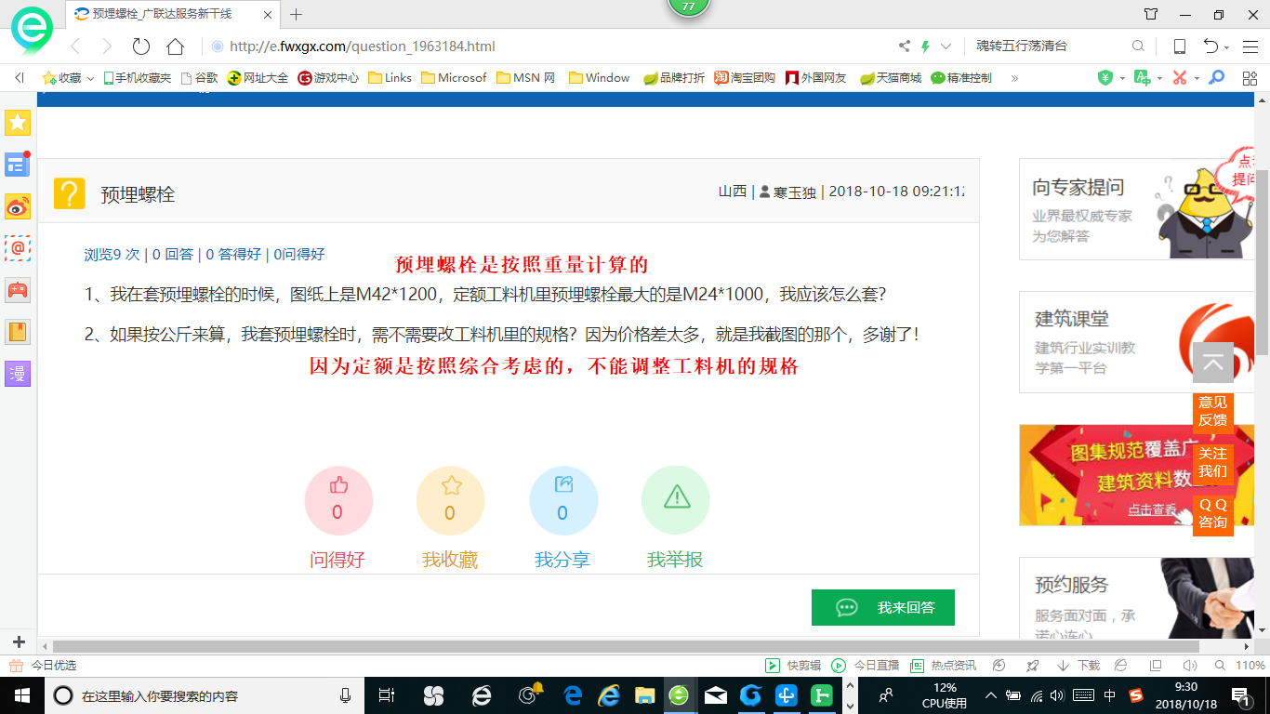Click the browser back arrow
The width and height of the screenshot is (1270, 714).
[x=75, y=46]
